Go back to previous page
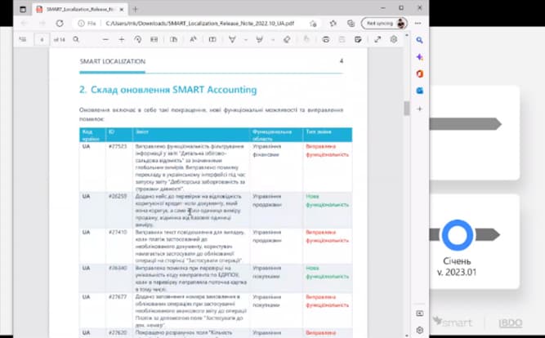The image size is (545, 338). pyautogui.click(x=24, y=24)
